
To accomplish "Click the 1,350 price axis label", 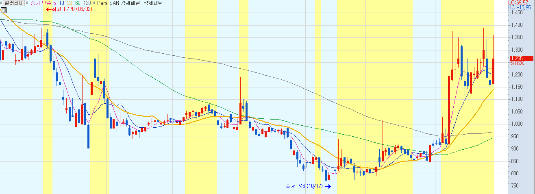I will point(517,37).
